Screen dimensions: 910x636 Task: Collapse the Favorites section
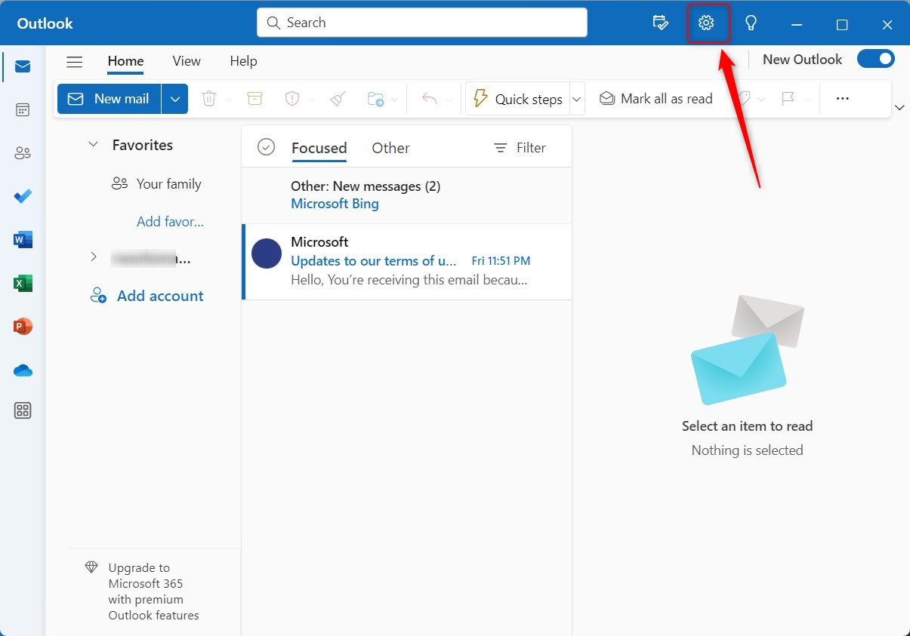[93, 144]
